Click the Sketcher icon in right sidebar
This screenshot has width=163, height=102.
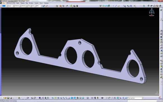click(161, 20)
